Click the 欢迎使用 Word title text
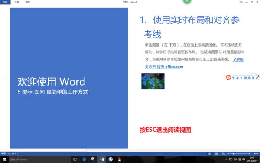Viewport: 260px width, 163px height. [52, 82]
